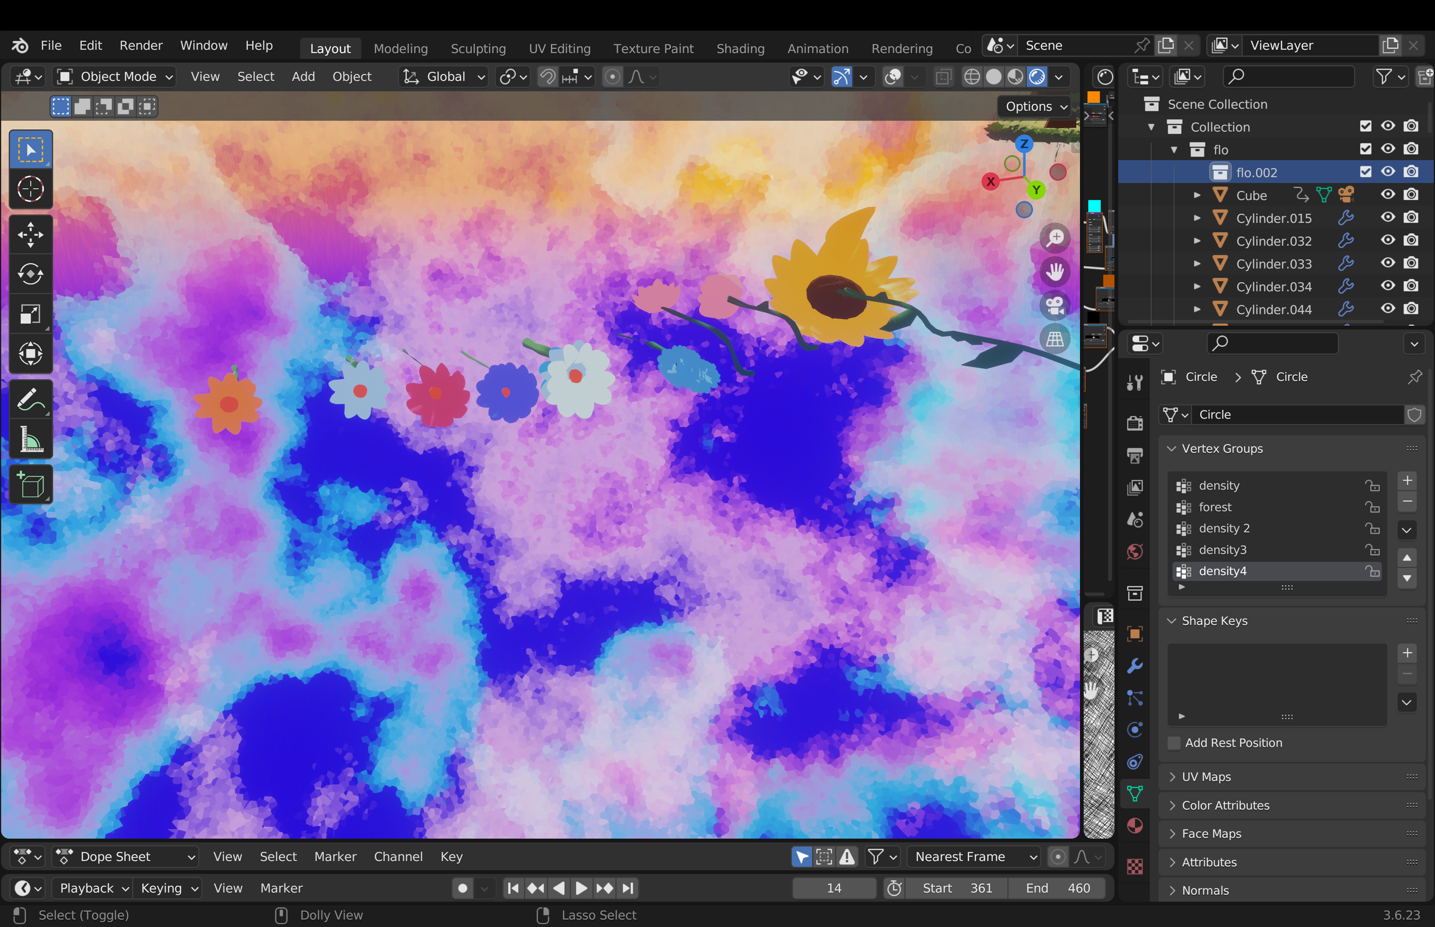
Task: Enable the Add Rest Position checkbox
Action: click(x=1174, y=743)
